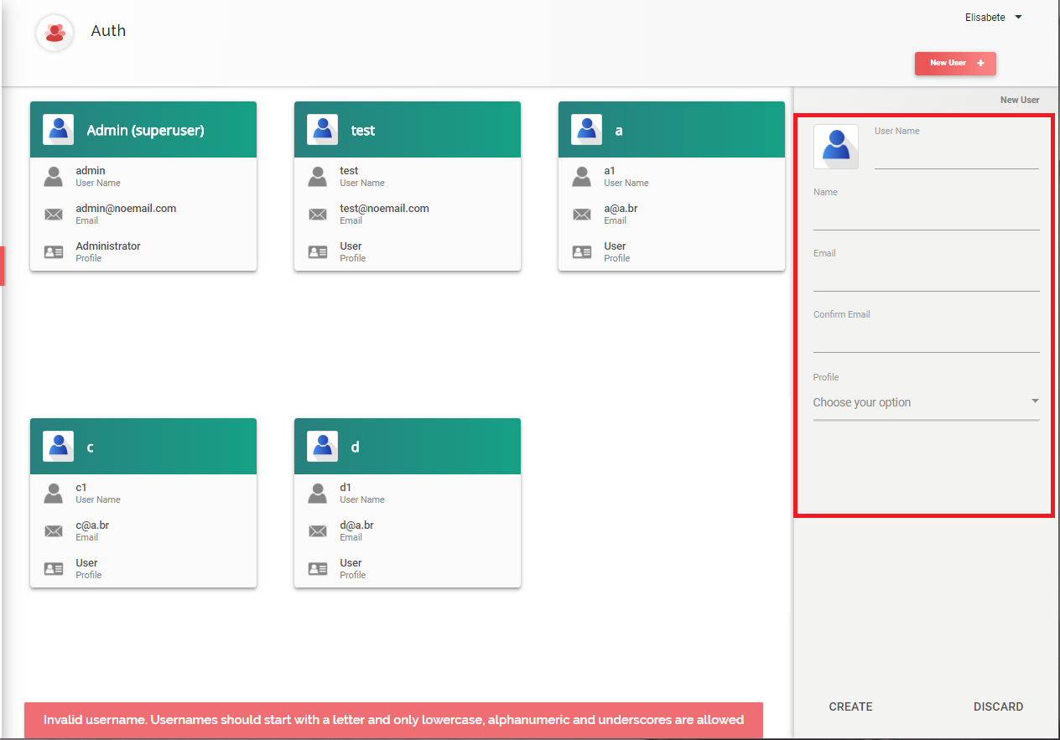Click the avatar icon on the 'c' card
The image size is (1060, 740).
pos(59,447)
